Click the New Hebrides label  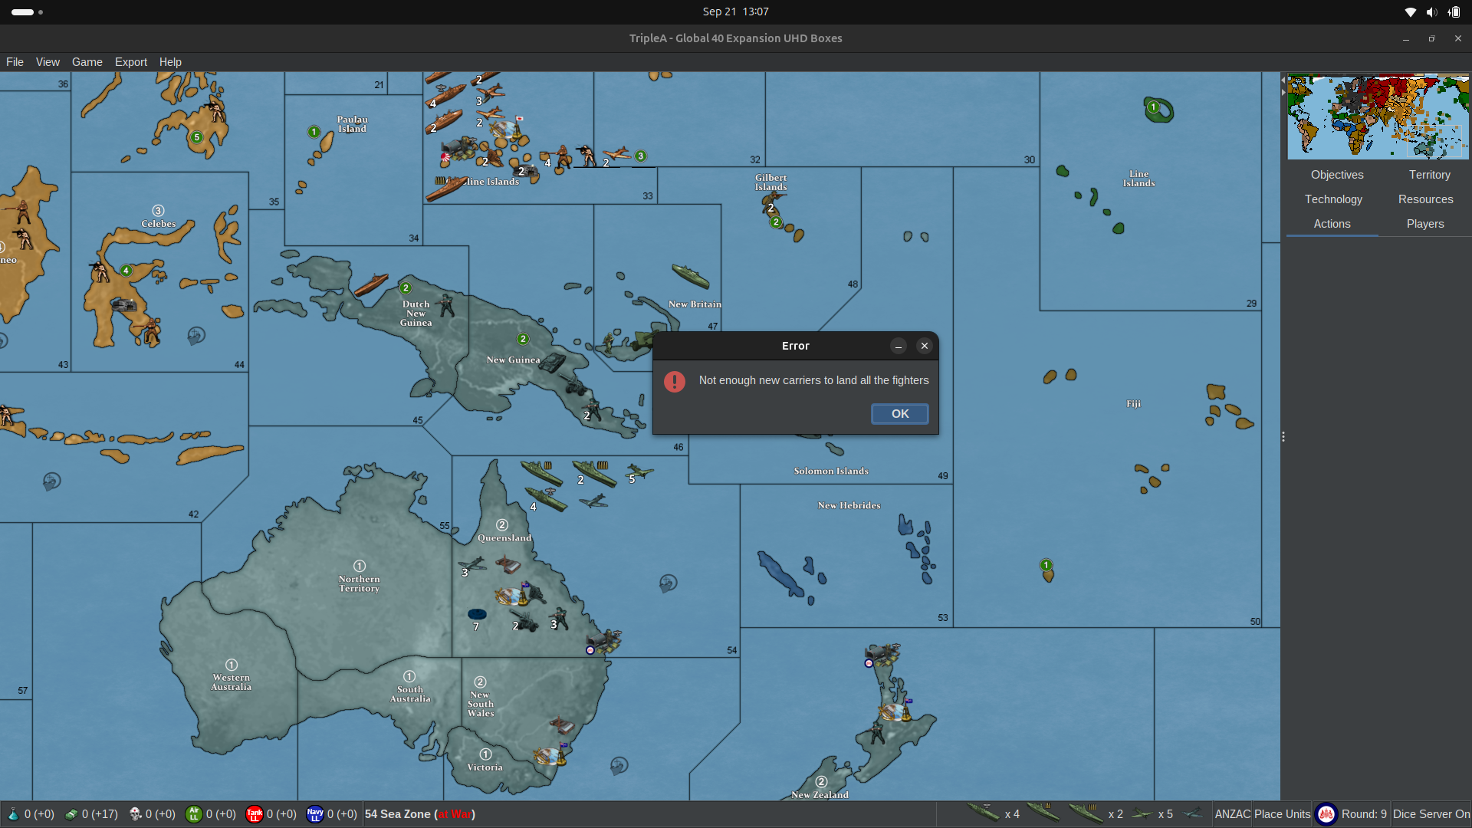pyautogui.click(x=849, y=506)
